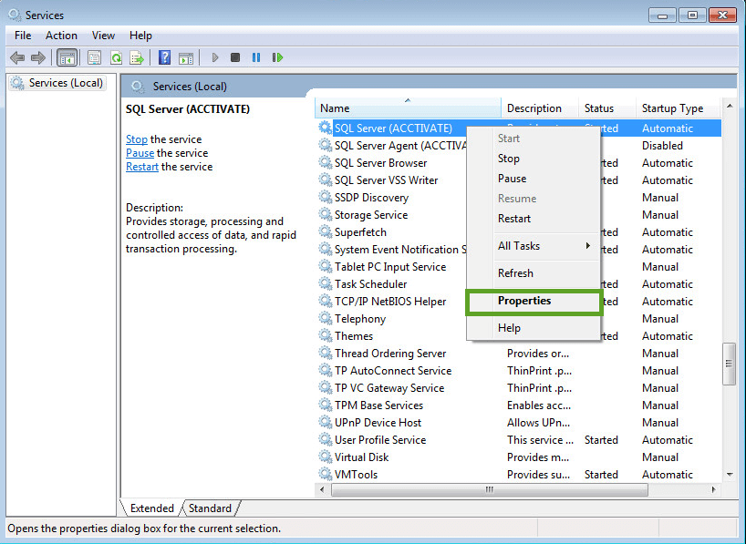This screenshot has width=746, height=544.
Task: Choose Properties in the context menu
Action: click(x=533, y=301)
